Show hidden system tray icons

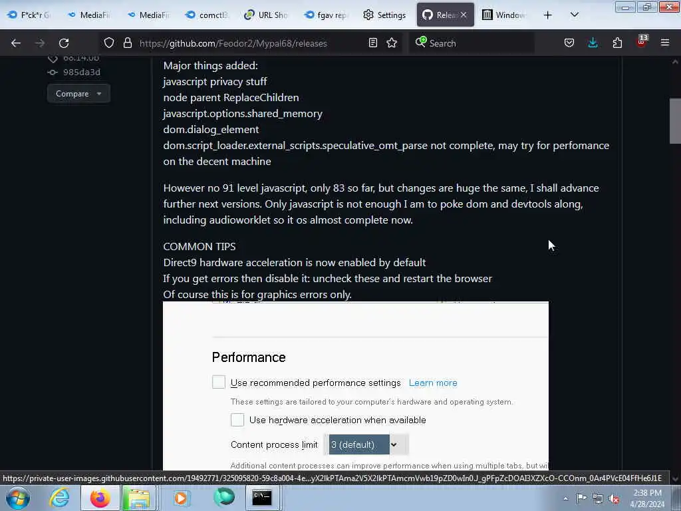click(565, 498)
